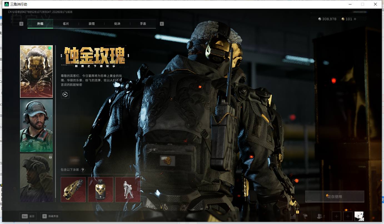Add premium currency with the plus icon

click(355, 19)
